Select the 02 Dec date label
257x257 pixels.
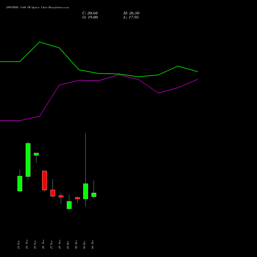76,245
